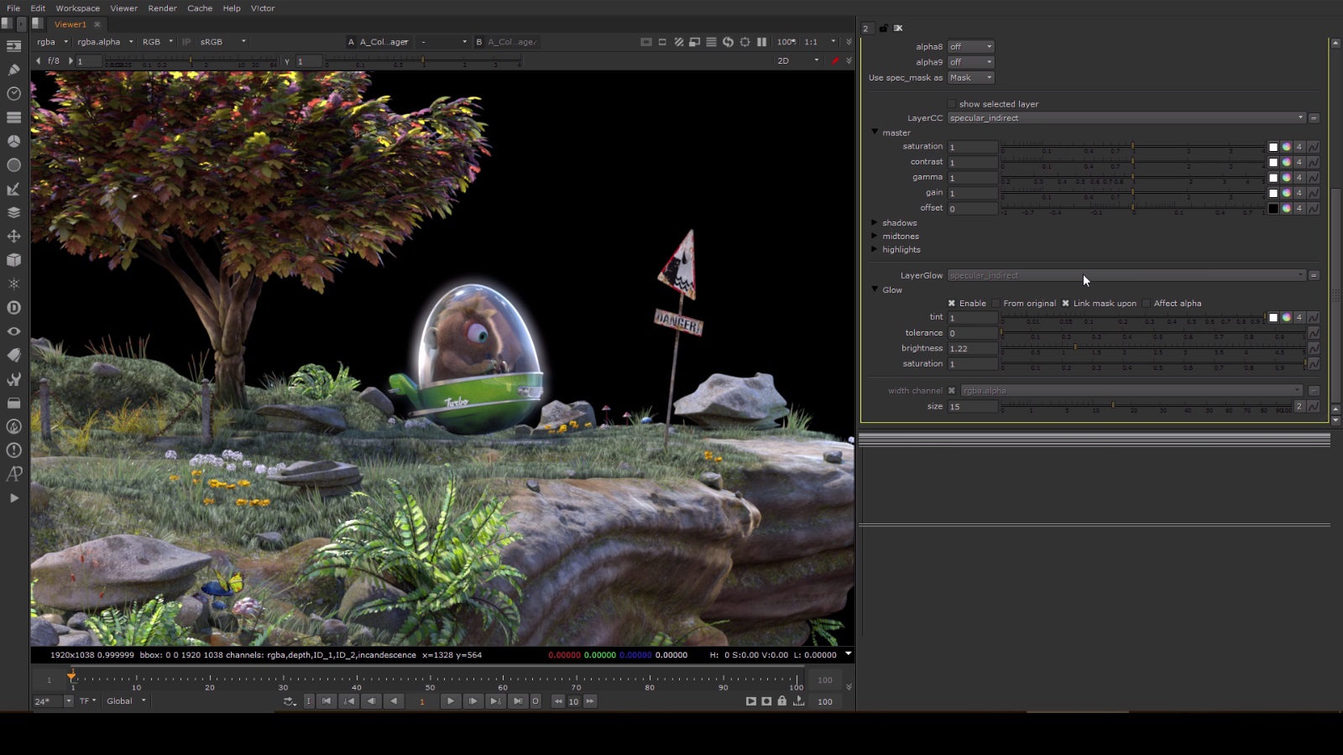Tick the show selected layer checkbox

coord(952,104)
